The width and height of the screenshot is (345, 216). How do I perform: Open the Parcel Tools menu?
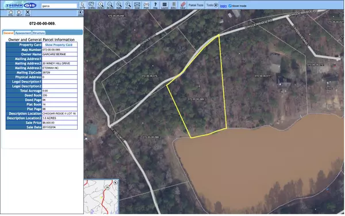[x=196, y=5]
